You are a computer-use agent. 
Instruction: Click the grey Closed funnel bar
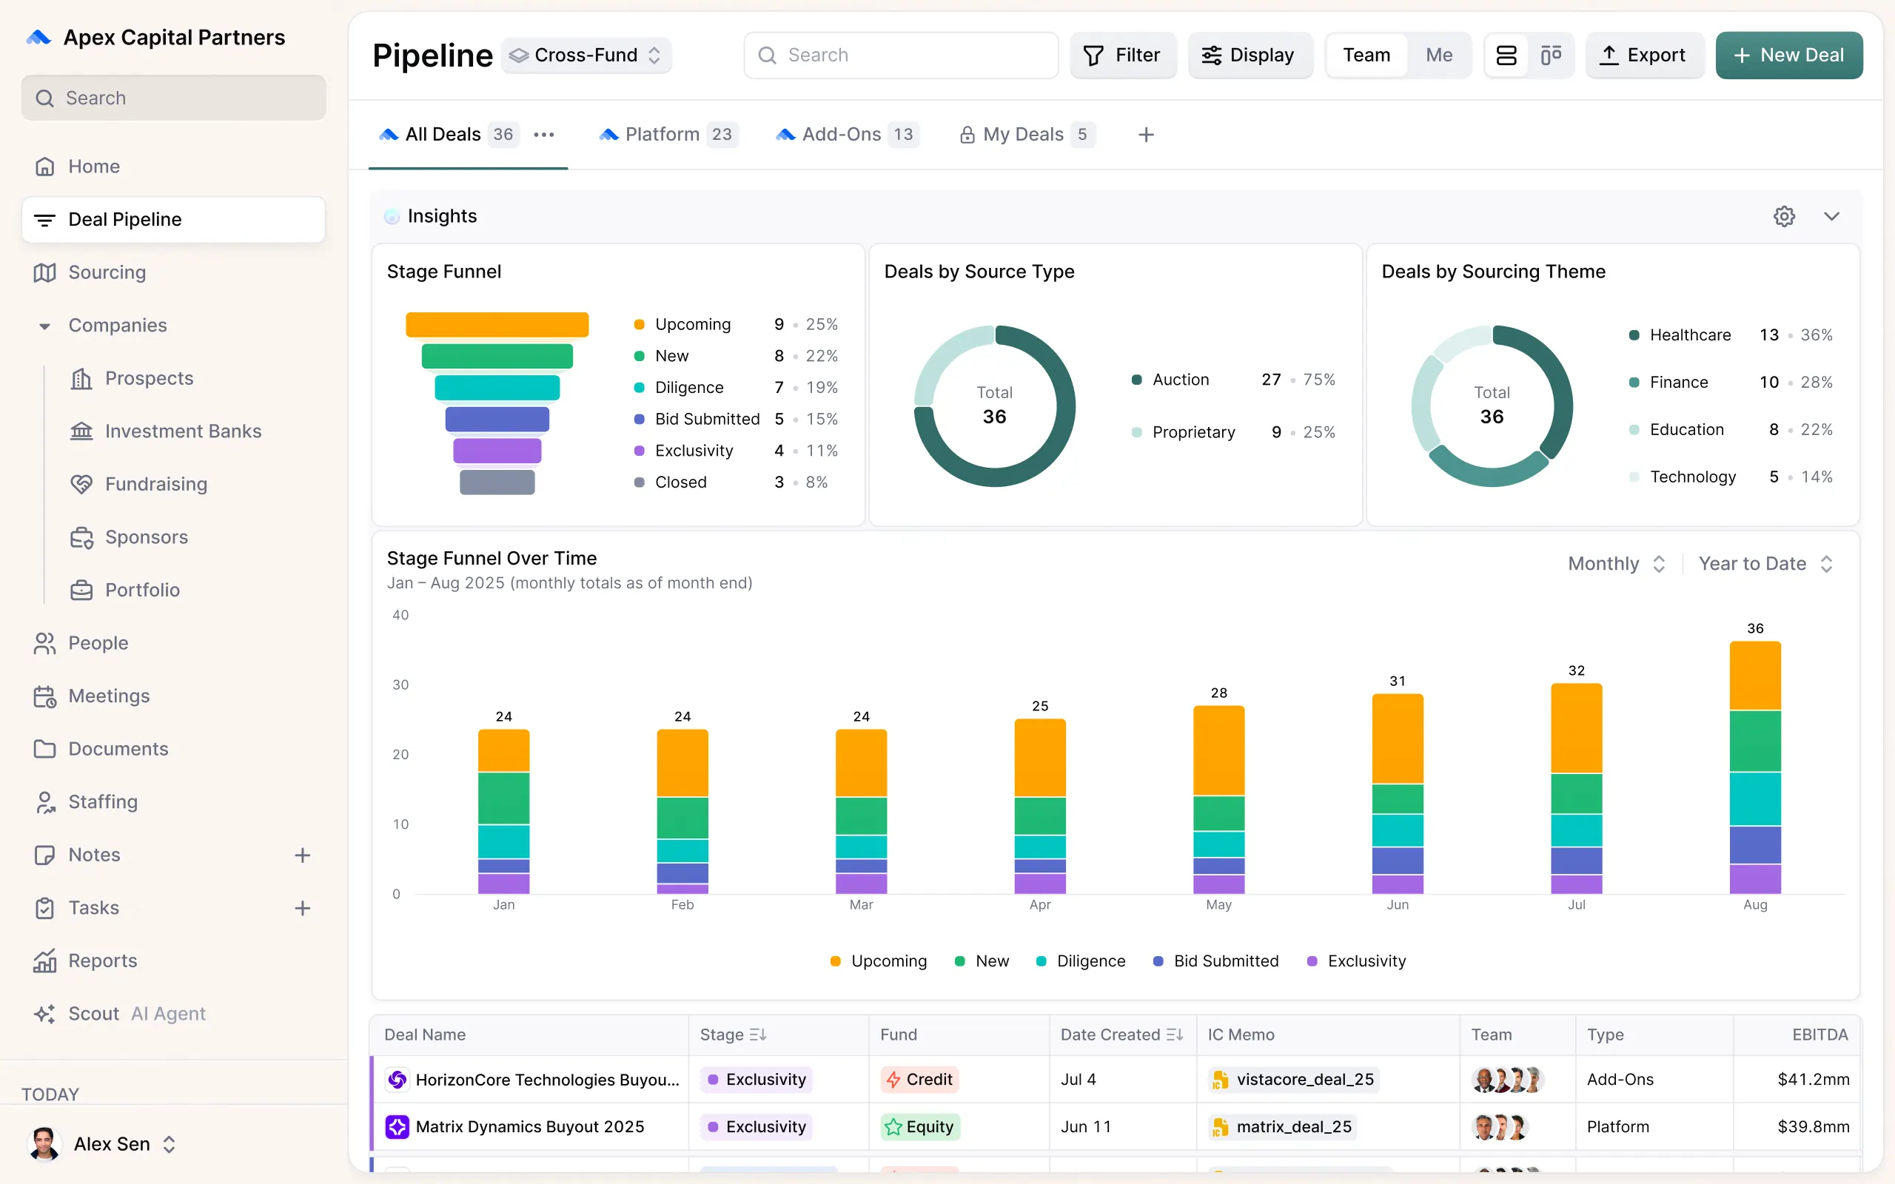pos(497,482)
